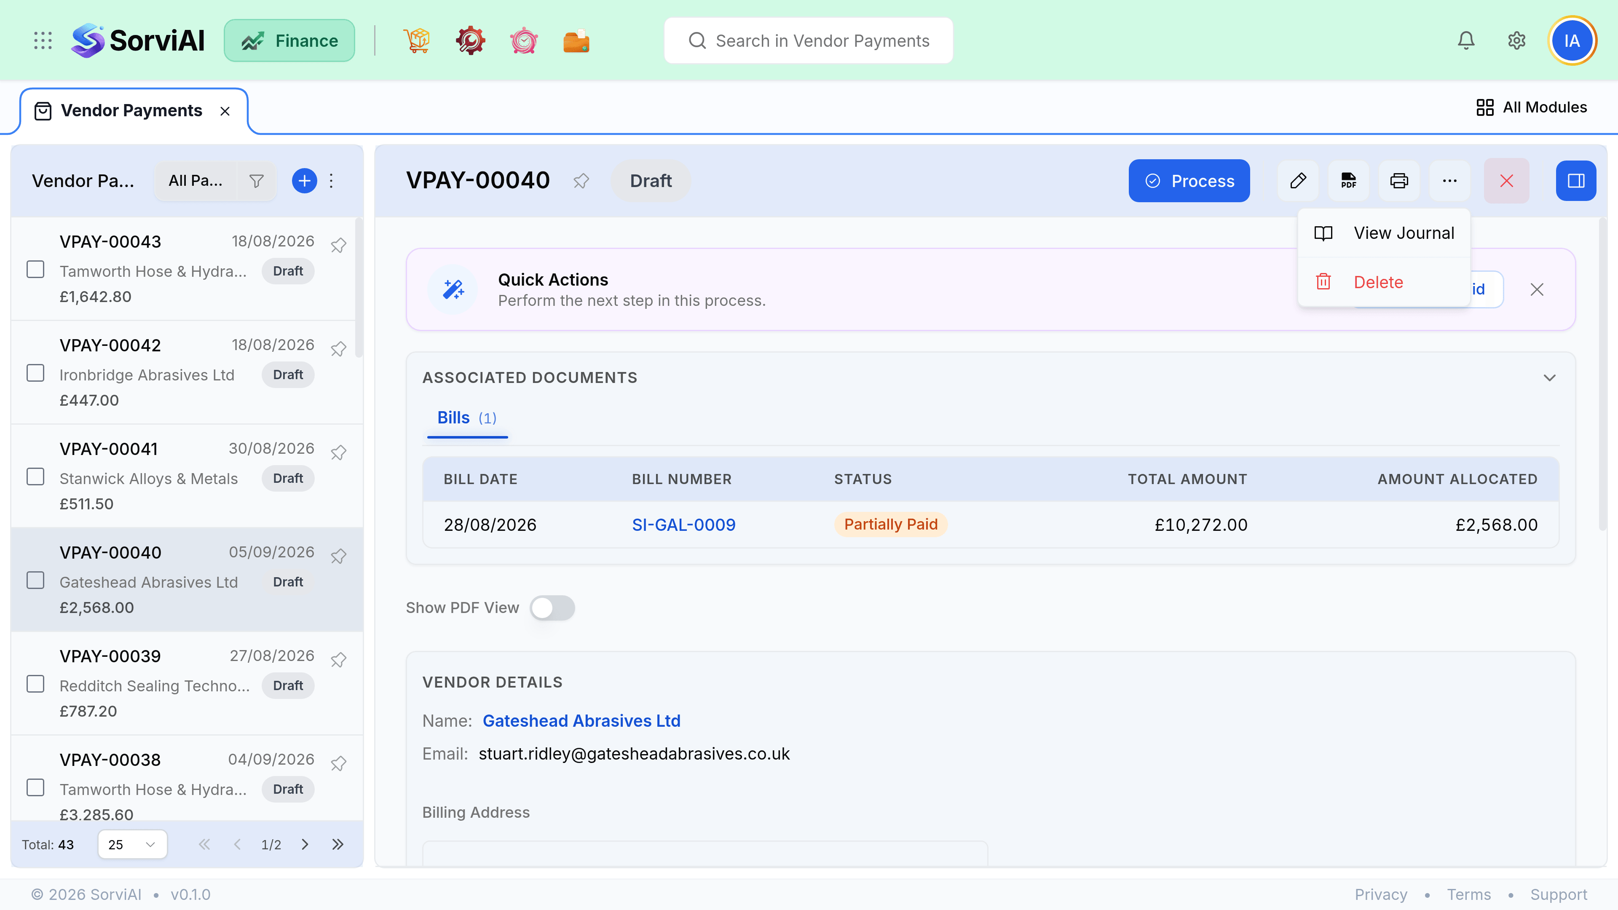1618x910 pixels.
Task: Click the Draft status badge beside VPAY-00040 title
Action: click(x=650, y=181)
